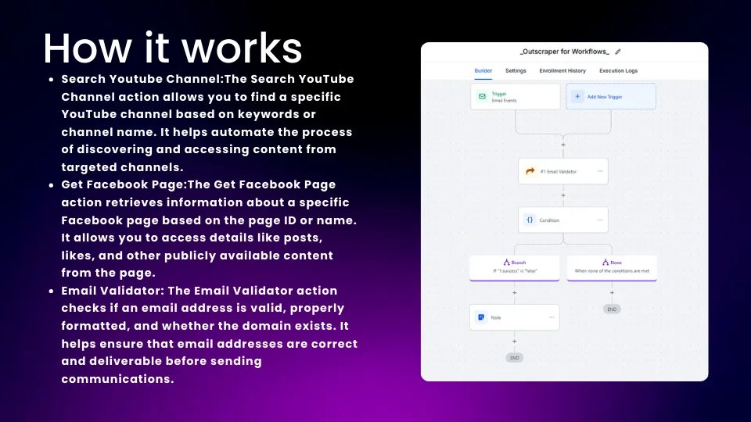Click Add New Trigger button
Screen dimensions: 751x422
pos(611,97)
